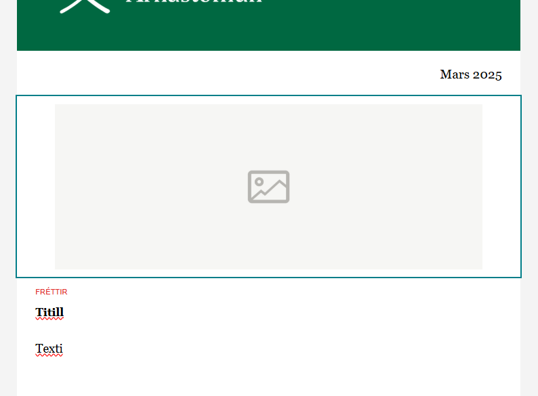Click gray placeholder area below the image icon
This screenshot has height=396, width=538.
coord(268,236)
